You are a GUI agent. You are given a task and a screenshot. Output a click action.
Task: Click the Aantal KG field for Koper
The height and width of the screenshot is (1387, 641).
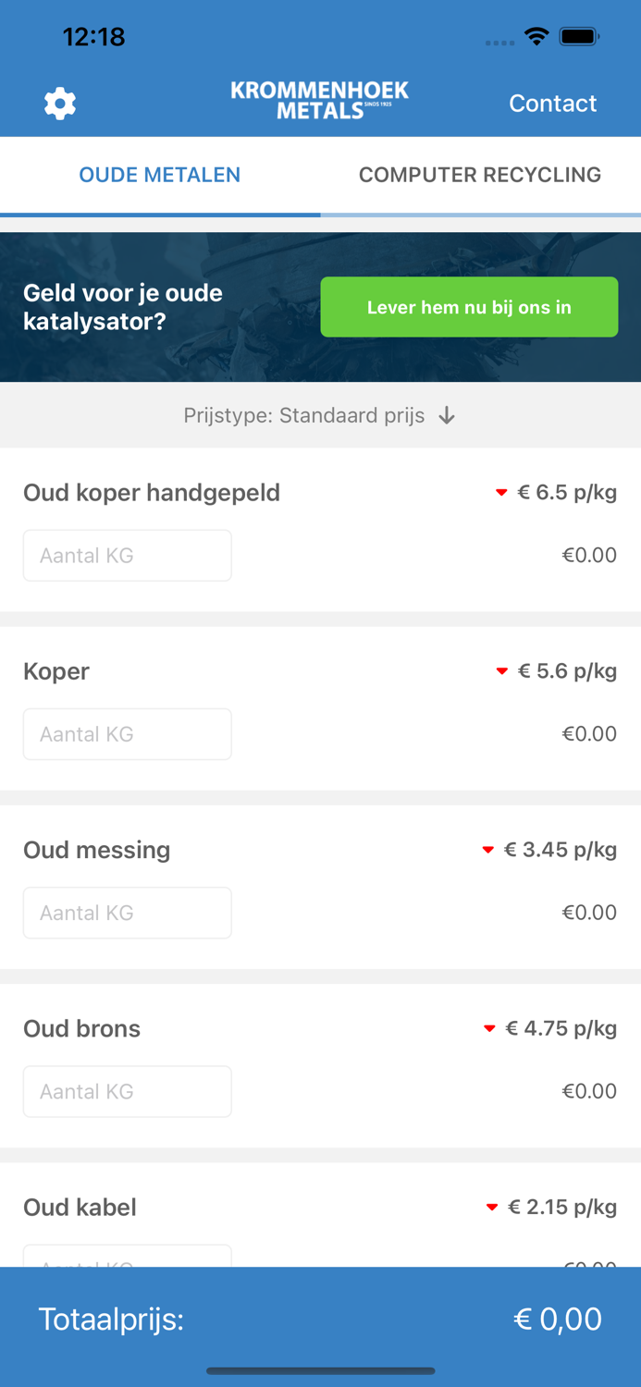127,734
